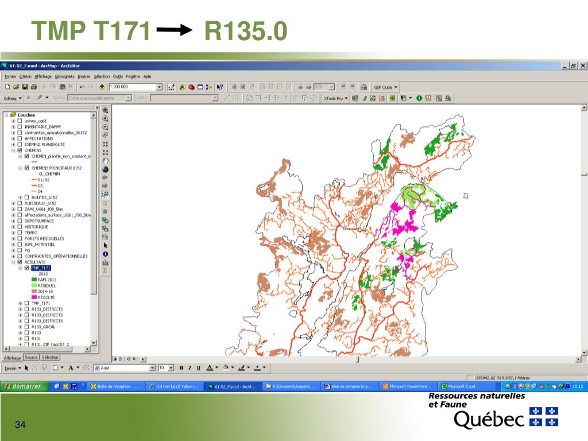Check the usines_ug61 layer checkbox
This screenshot has width=588, height=441.
[20, 121]
